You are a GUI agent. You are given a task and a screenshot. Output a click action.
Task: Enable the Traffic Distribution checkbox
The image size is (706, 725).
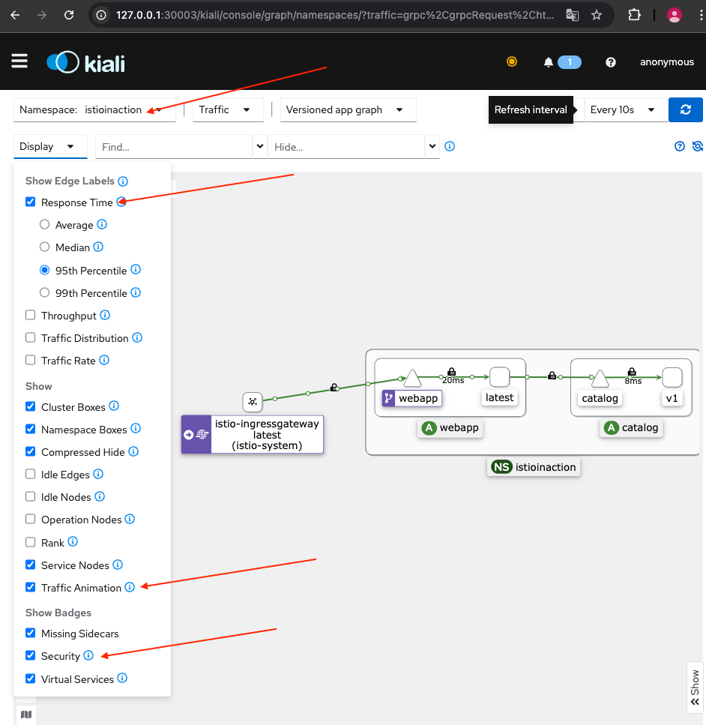pos(31,337)
